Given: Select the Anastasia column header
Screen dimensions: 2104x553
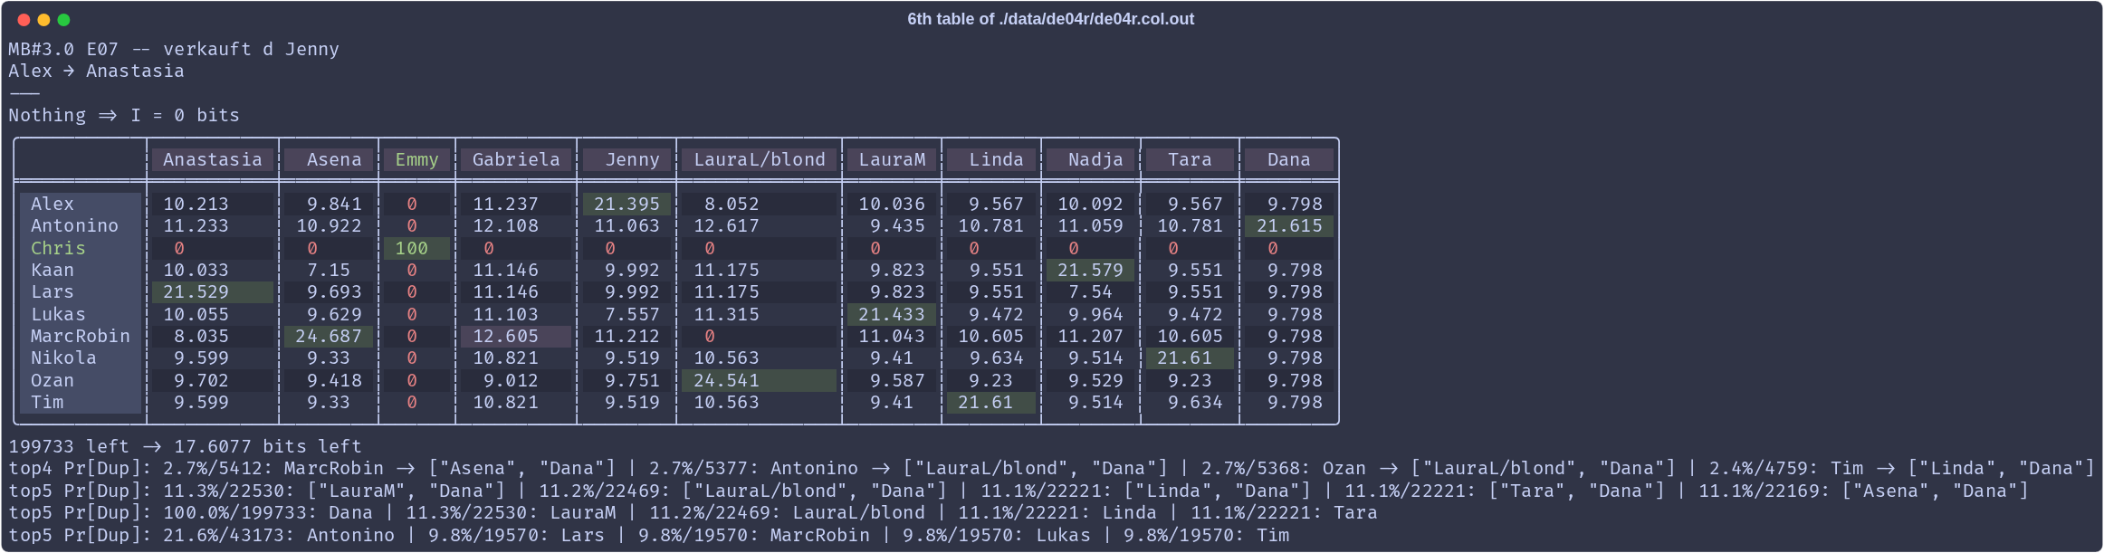Looking at the screenshot, I should coord(213,160).
